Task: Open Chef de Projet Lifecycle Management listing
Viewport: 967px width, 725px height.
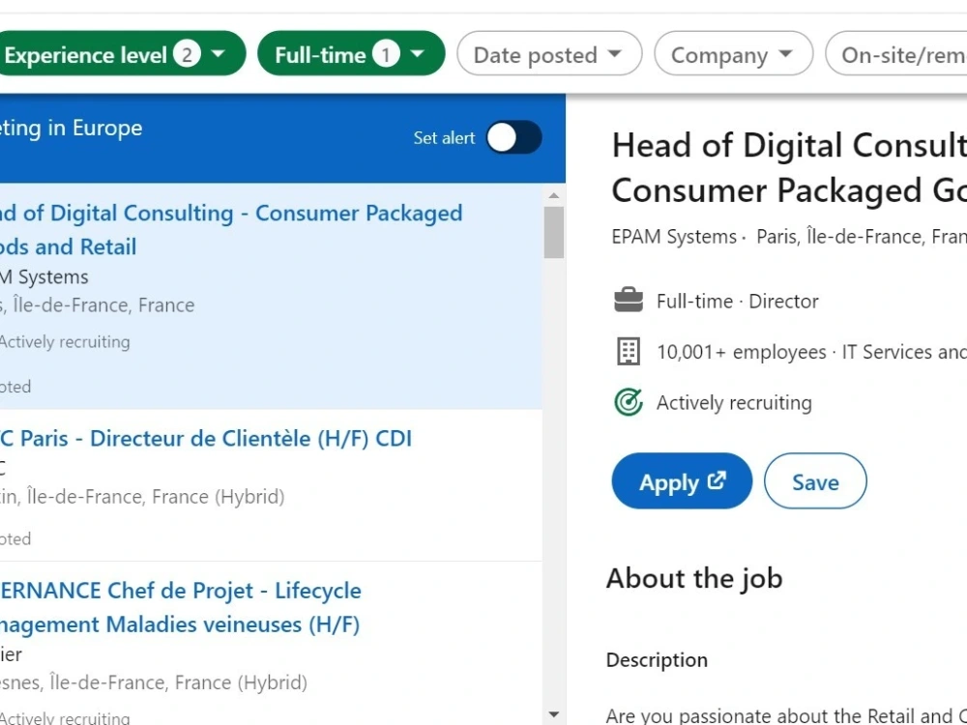Action: coord(180,607)
